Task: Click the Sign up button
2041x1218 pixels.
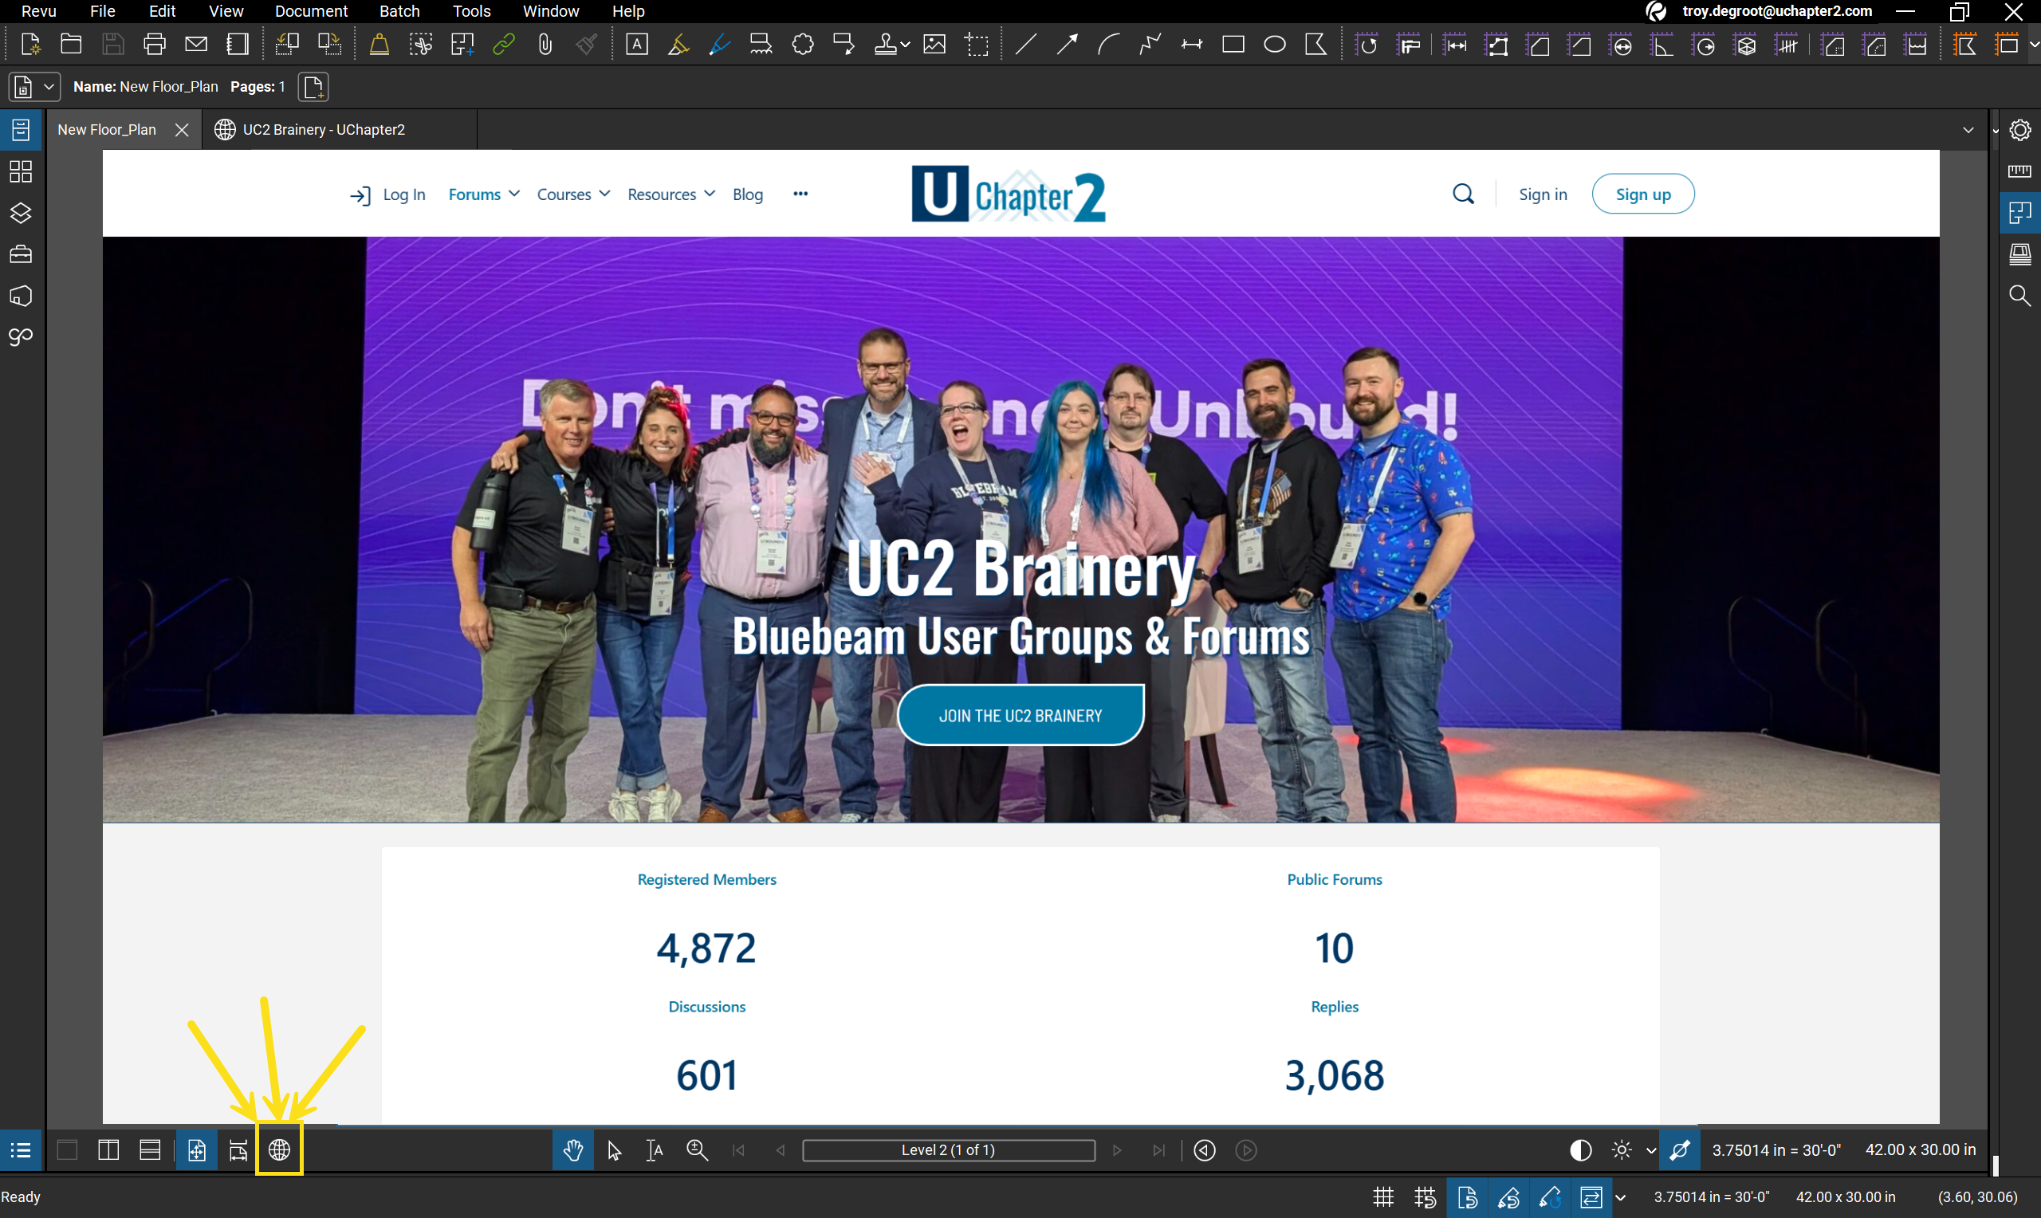Action: tap(1642, 194)
